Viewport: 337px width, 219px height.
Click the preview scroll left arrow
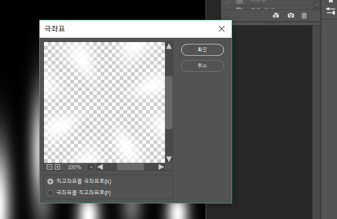(x=100, y=167)
